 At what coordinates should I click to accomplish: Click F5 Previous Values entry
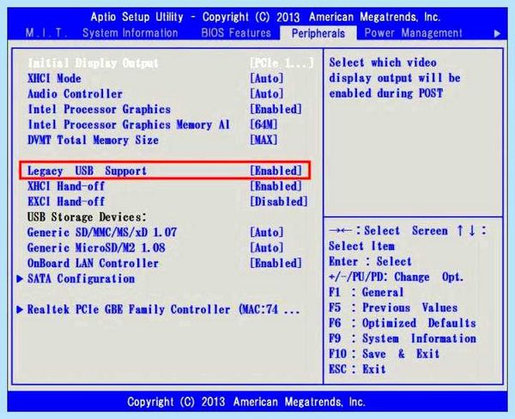[393, 308]
